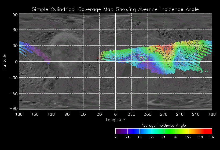Click the latitude tick label '30'

[x=15, y=46]
